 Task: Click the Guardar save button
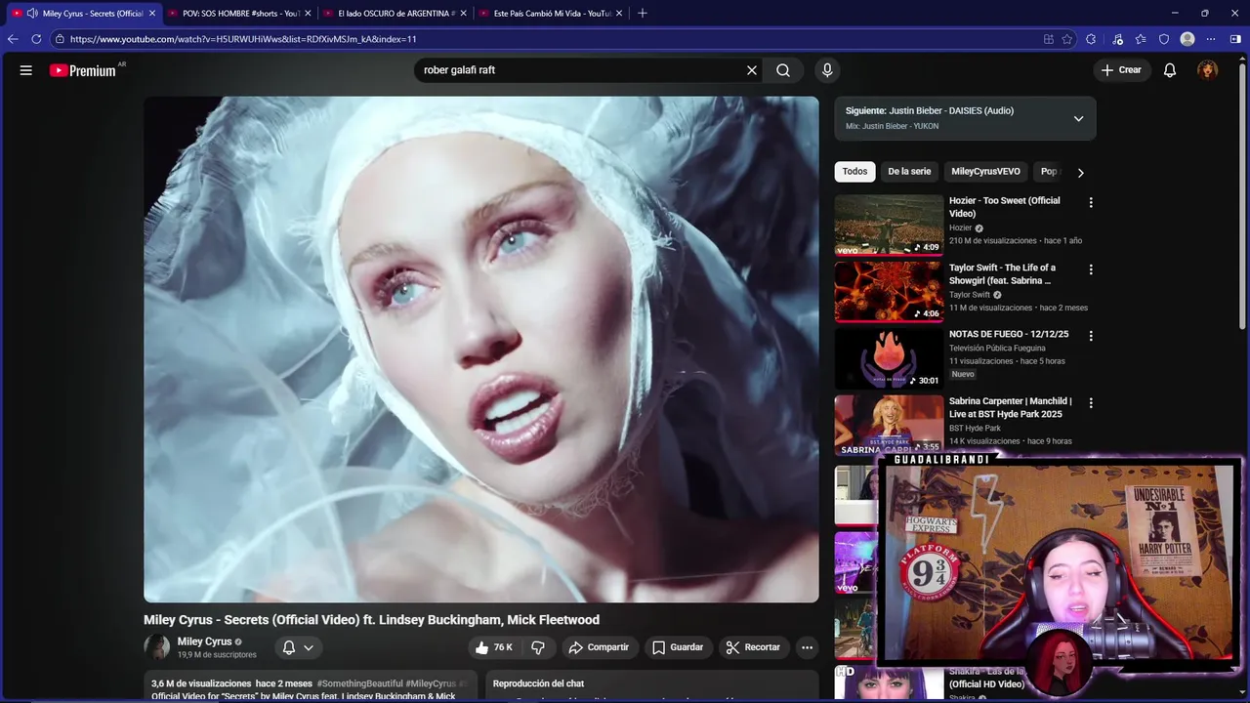(x=678, y=647)
